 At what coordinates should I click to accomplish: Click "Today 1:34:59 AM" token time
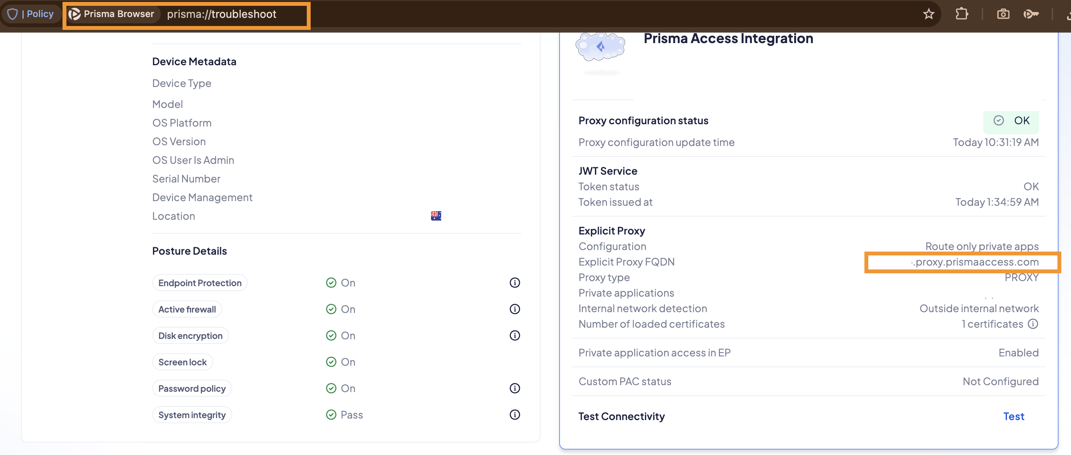coord(996,202)
